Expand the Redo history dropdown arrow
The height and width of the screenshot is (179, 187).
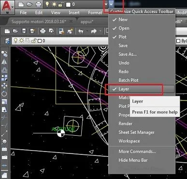point(100,31)
